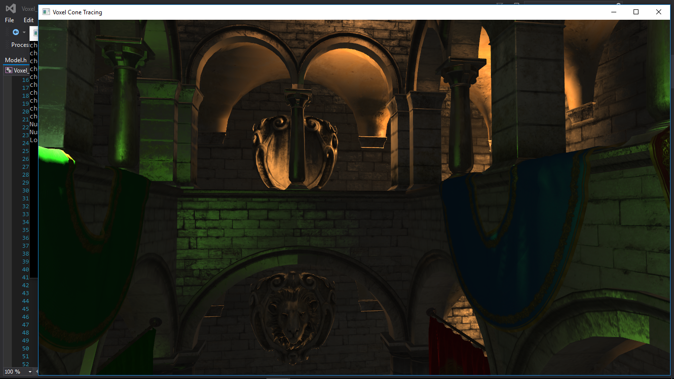Select the Voxel_ document tab
Screen dimensions: 674x379
pyautogui.click(x=21, y=70)
